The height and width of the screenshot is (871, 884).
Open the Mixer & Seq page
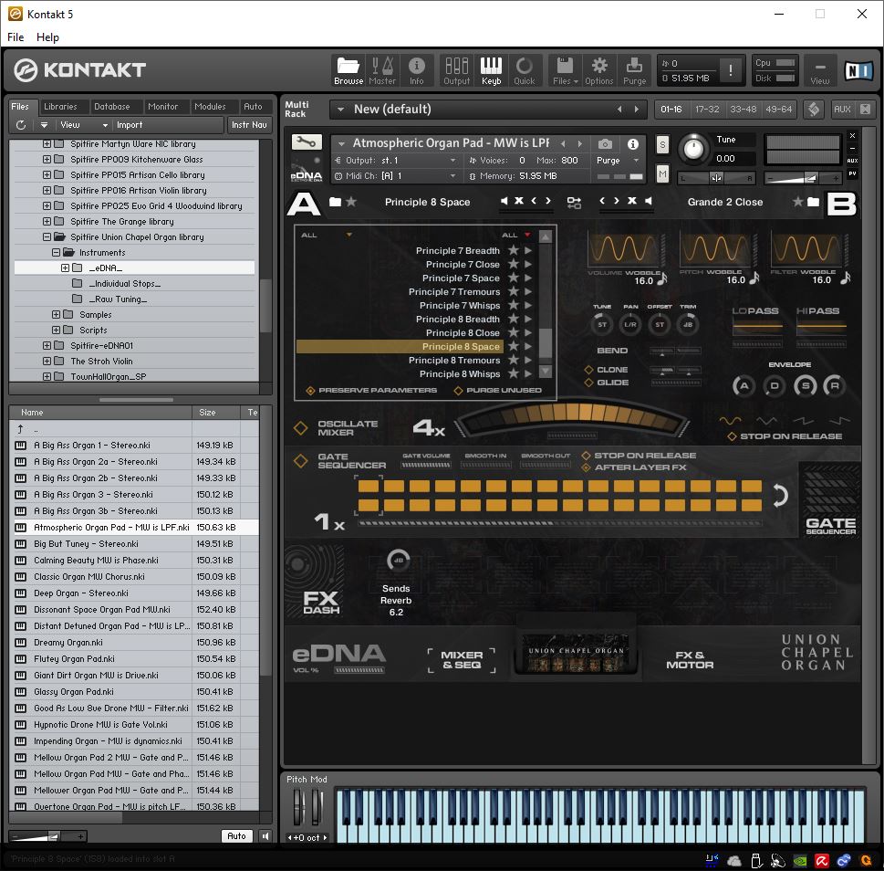pyautogui.click(x=462, y=659)
